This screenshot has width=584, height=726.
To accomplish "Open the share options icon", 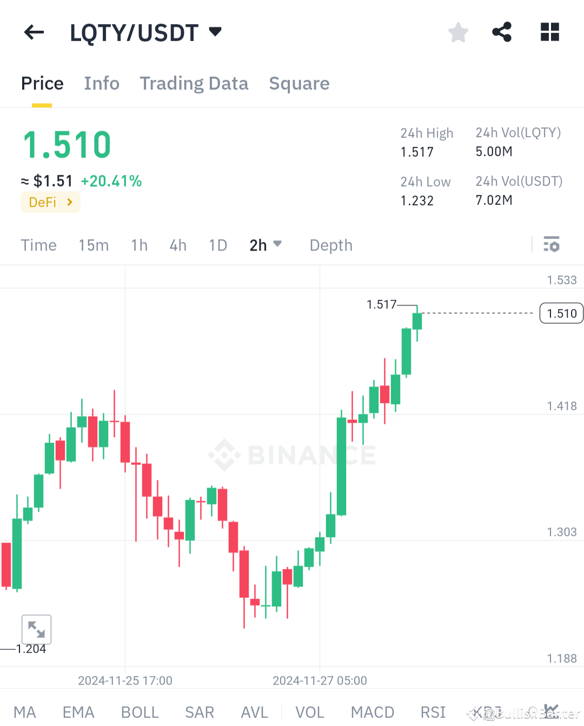I will [x=502, y=32].
